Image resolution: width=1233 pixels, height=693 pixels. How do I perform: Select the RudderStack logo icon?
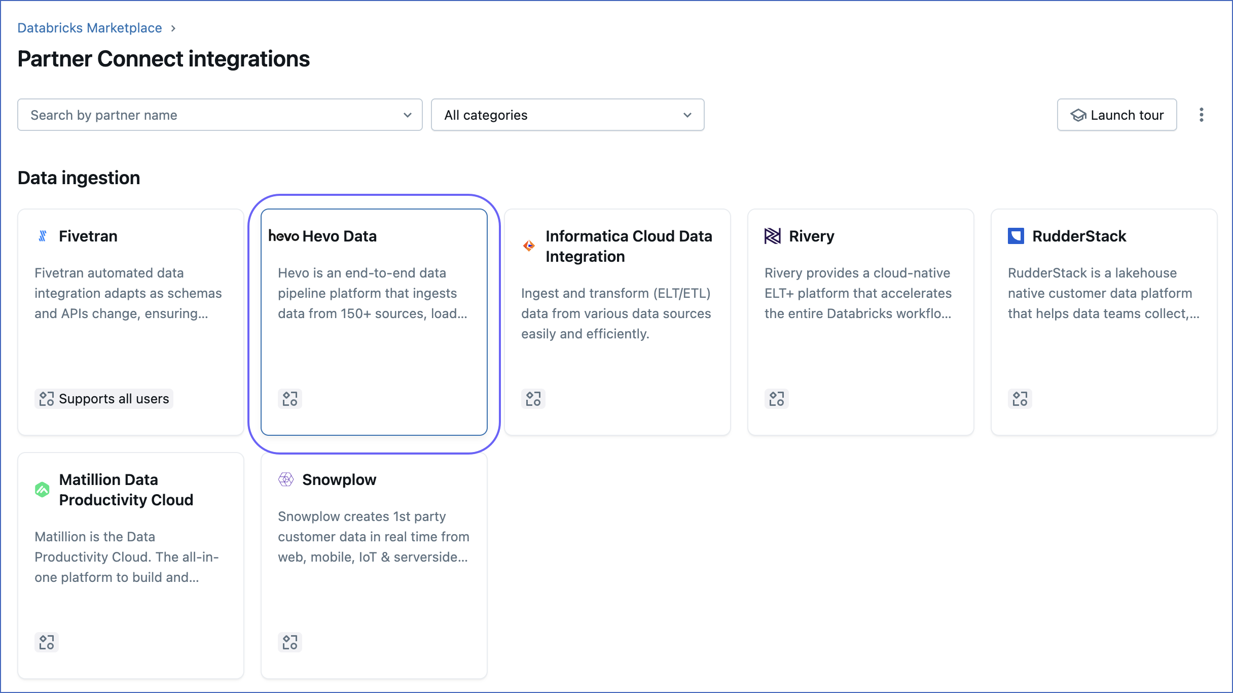click(1016, 235)
